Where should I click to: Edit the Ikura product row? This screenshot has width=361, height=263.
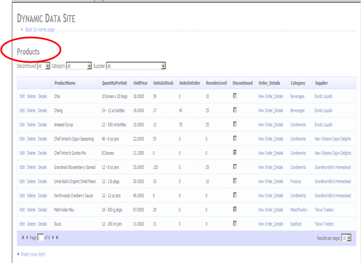click(x=22, y=224)
